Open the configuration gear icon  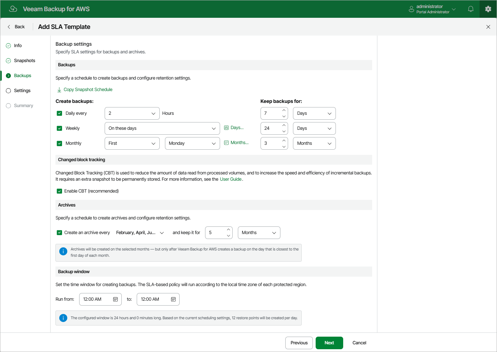488,9
